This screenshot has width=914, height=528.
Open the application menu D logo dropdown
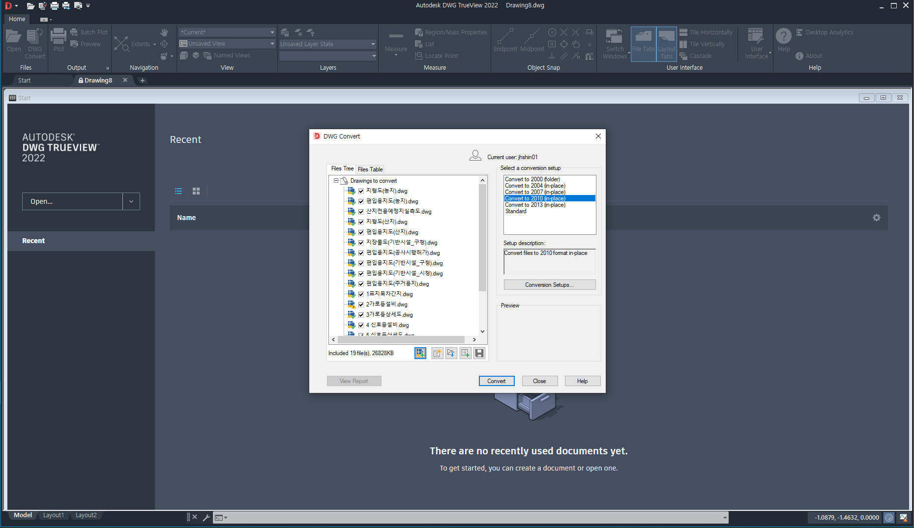coord(11,5)
